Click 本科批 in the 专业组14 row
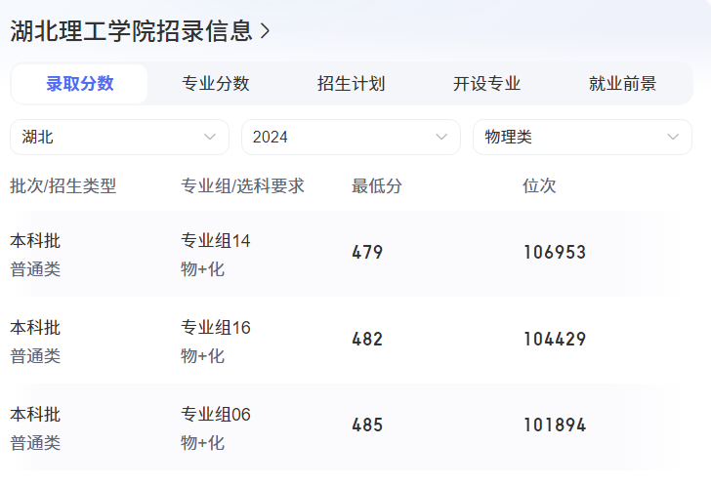The width and height of the screenshot is (711, 486). [35, 240]
